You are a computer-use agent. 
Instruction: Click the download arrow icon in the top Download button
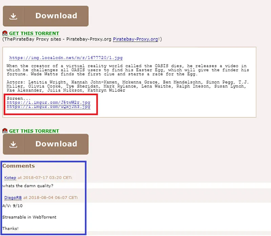tap(14, 16)
